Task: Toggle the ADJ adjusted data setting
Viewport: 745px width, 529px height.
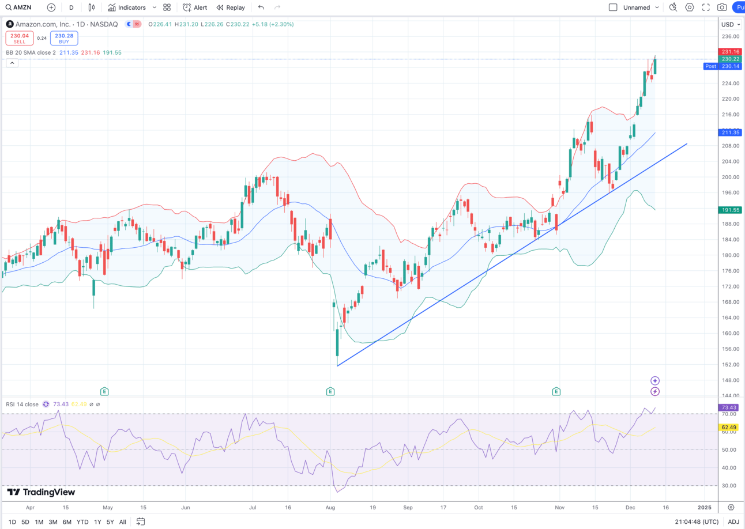Action: click(733, 522)
